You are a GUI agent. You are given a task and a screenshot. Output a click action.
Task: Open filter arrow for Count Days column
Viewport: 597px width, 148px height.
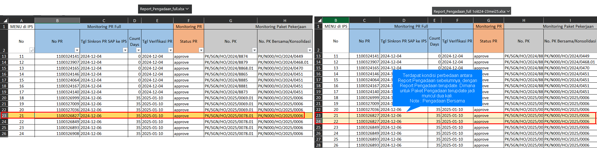(x=138, y=50)
